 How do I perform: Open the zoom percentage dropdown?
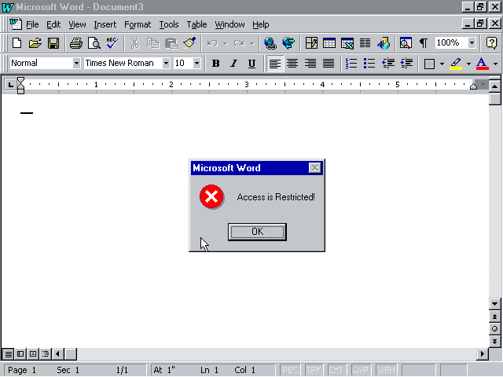coord(472,43)
